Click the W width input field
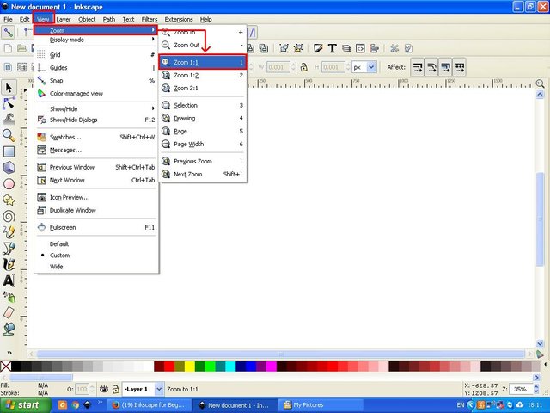This screenshot has height=413, width=550. tap(278, 67)
